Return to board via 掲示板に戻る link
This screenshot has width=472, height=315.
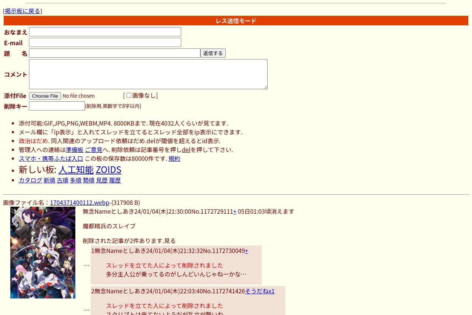(22, 11)
